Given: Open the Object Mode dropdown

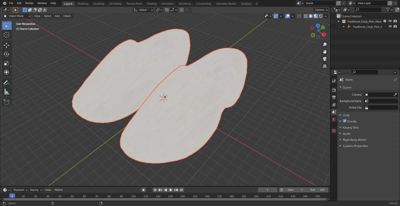Looking at the screenshot, I should [17, 16].
